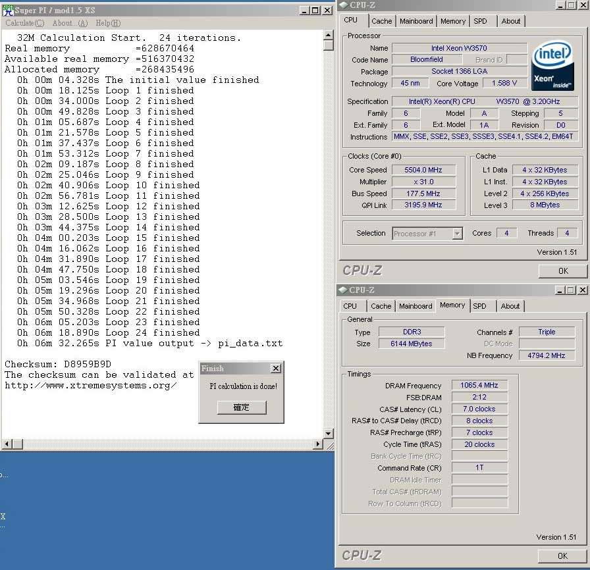Switch to Cache tab in top CPU-Z window
This screenshot has height=570, width=590.
coord(381,21)
